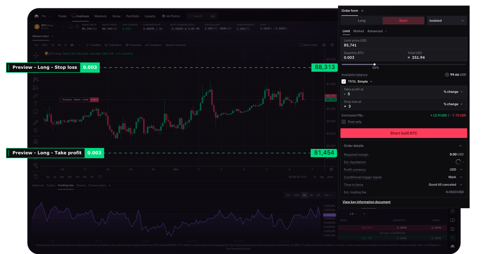488x254 pixels.
Task: Click the plus icon beside available balance
Action: pyautogui.click(x=447, y=75)
